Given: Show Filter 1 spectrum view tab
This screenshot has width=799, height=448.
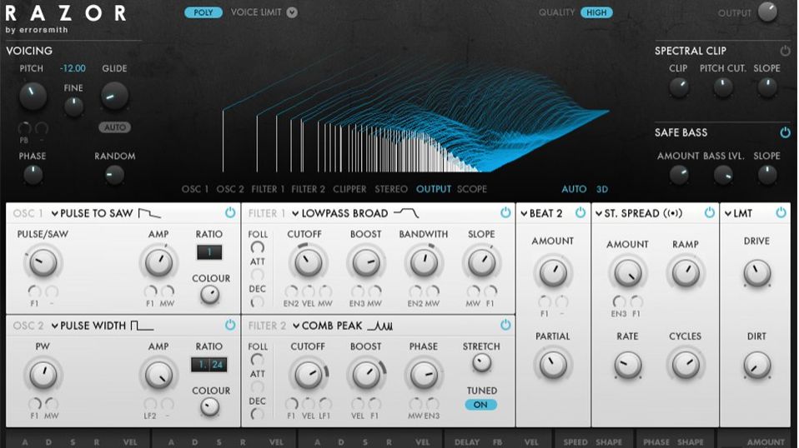Looking at the screenshot, I should 268,189.
